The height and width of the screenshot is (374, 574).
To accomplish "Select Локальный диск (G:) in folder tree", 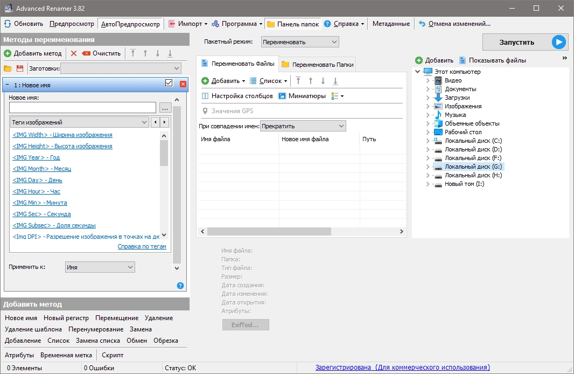I will point(473,167).
